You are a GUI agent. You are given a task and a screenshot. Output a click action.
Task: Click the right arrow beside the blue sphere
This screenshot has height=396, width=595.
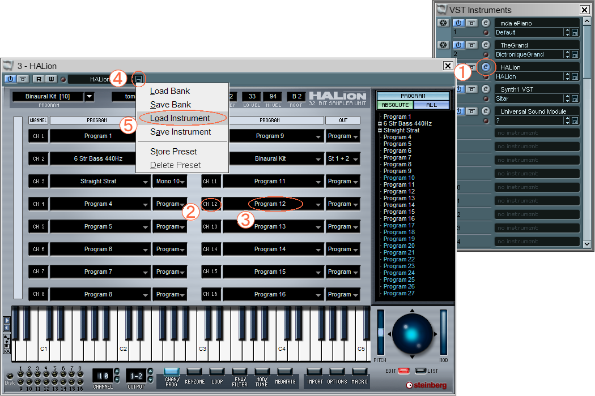pyautogui.click(x=435, y=334)
